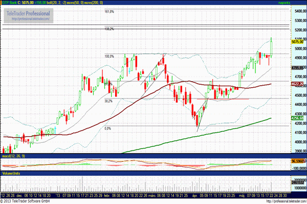
Task: Click the 161,8% Fibonacci level label
Action: 109,12
